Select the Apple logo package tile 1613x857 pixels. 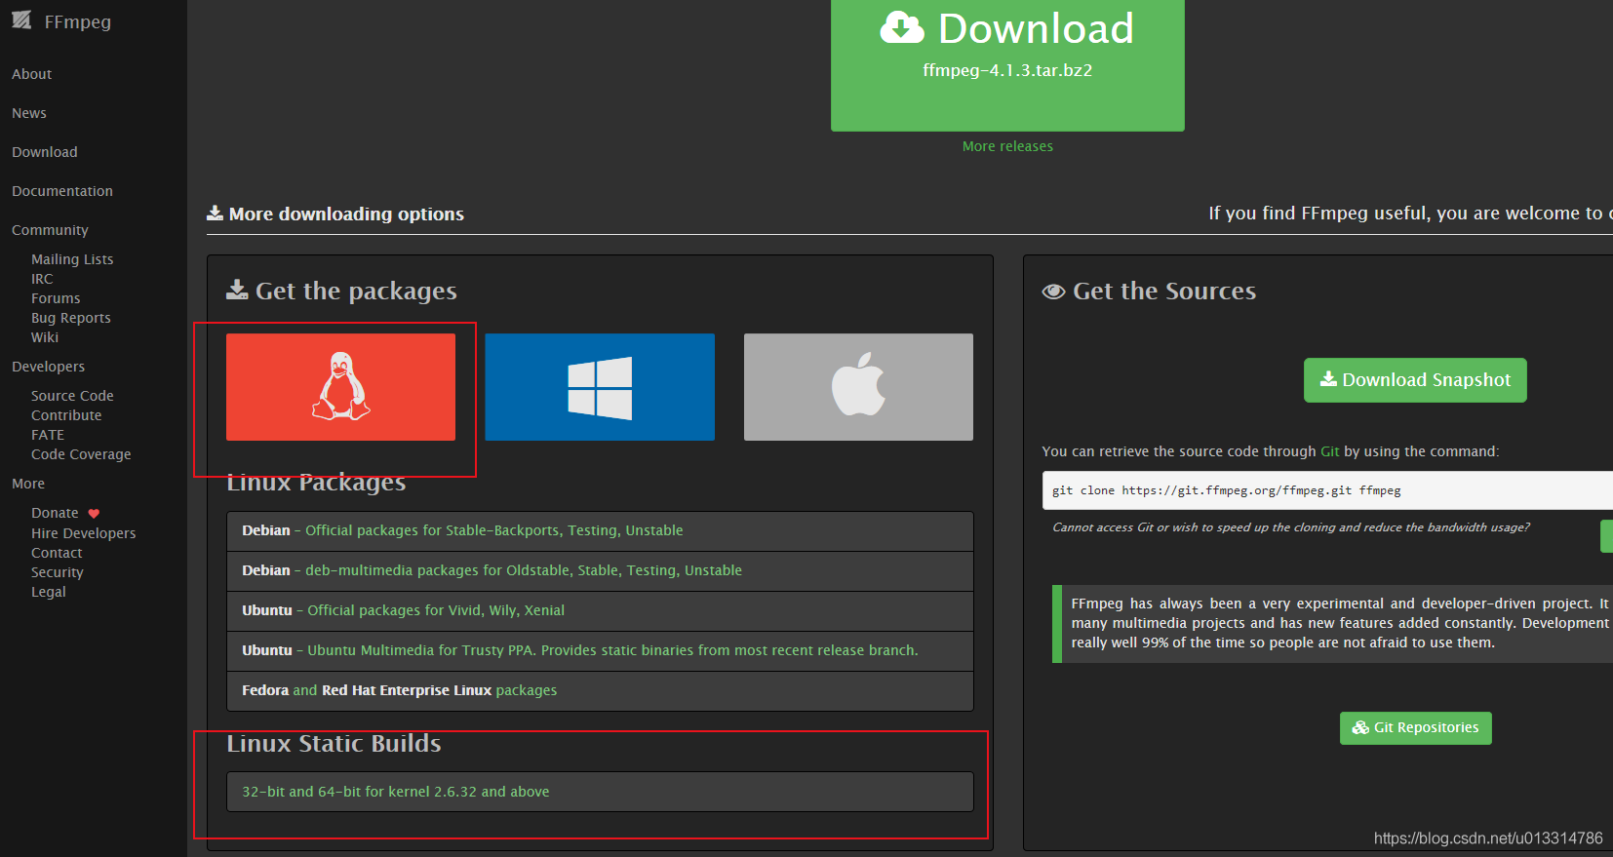tap(858, 387)
